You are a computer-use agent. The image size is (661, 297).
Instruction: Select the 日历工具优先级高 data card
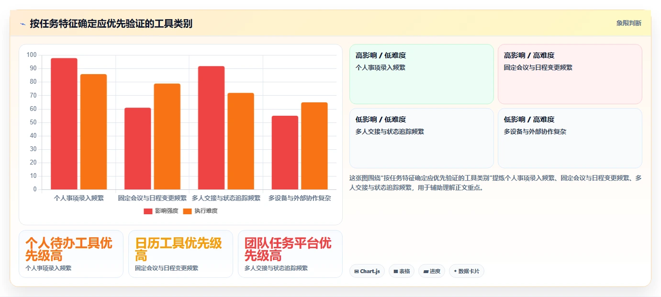181,254
